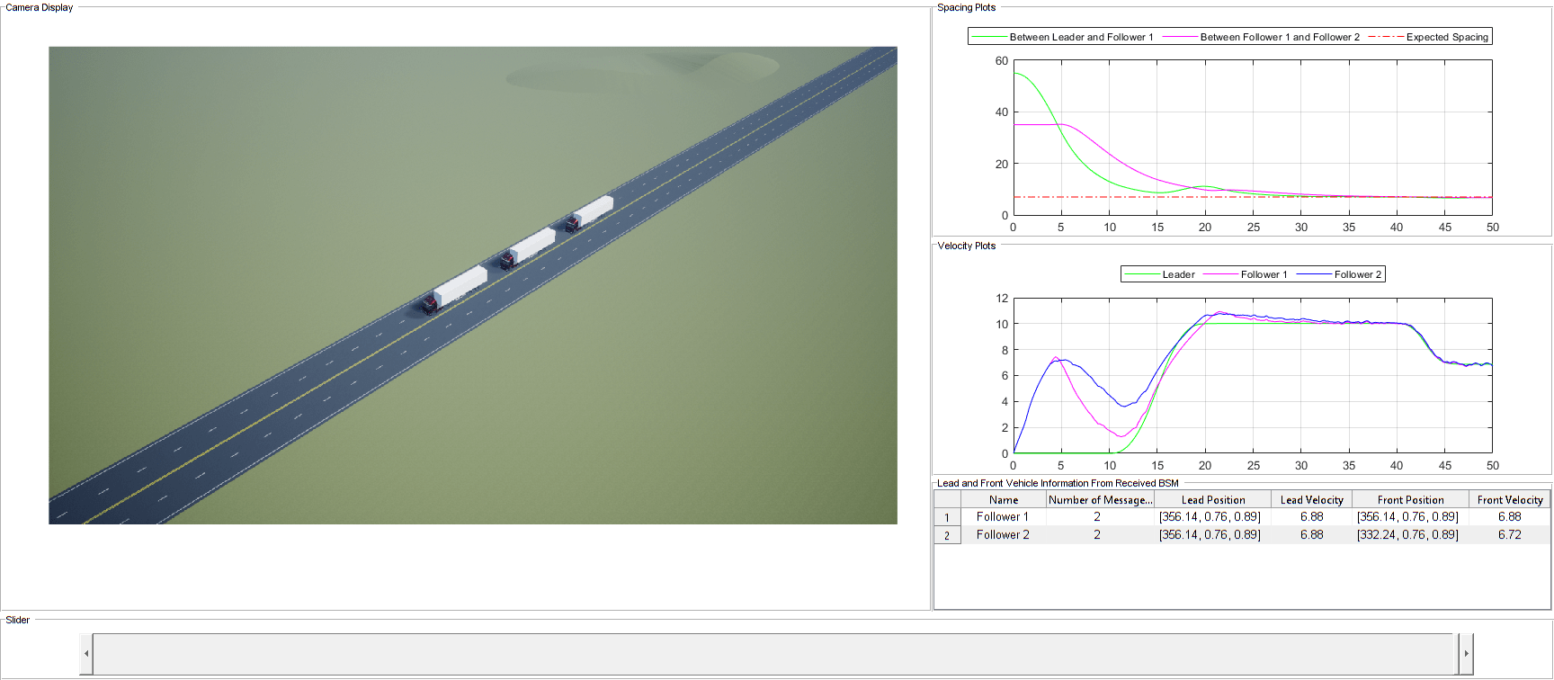Select Front Velocity value 6.88 for Follower 1
Viewport: 1554px width, 680px height.
click(x=1510, y=517)
